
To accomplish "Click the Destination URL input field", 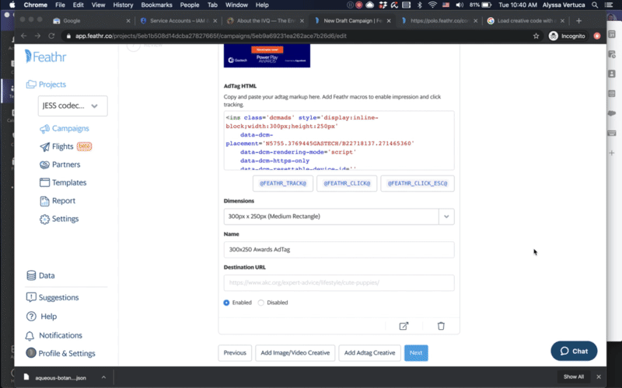I will click(339, 282).
